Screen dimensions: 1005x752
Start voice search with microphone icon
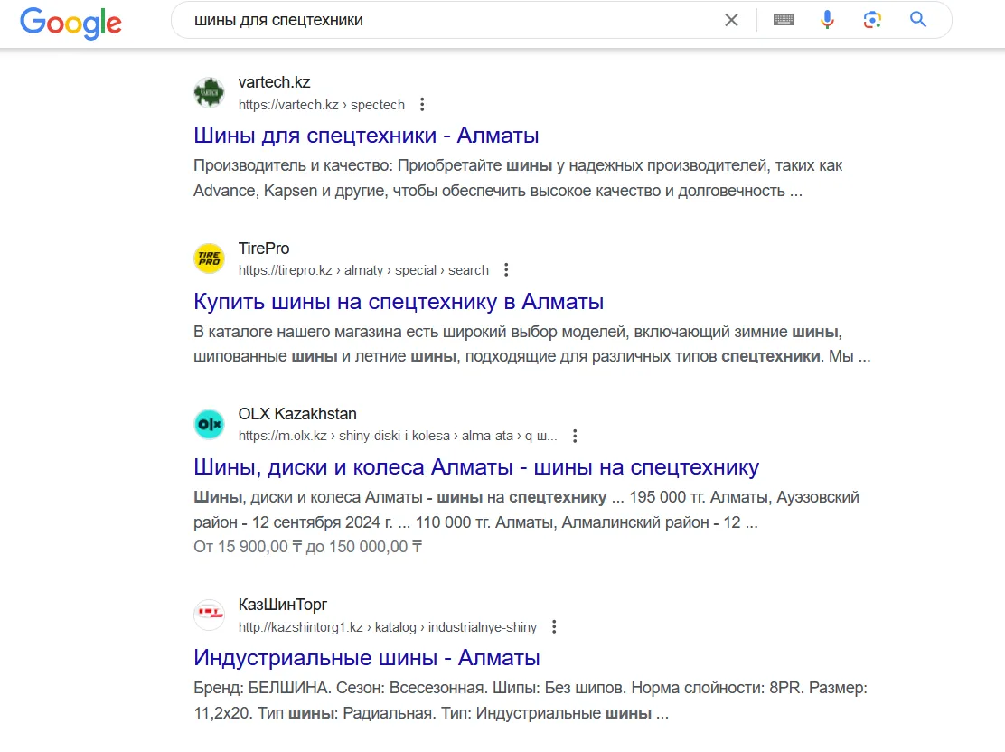click(828, 20)
